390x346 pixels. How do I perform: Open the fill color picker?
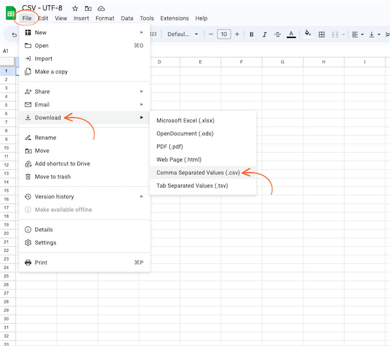tap(308, 34)
